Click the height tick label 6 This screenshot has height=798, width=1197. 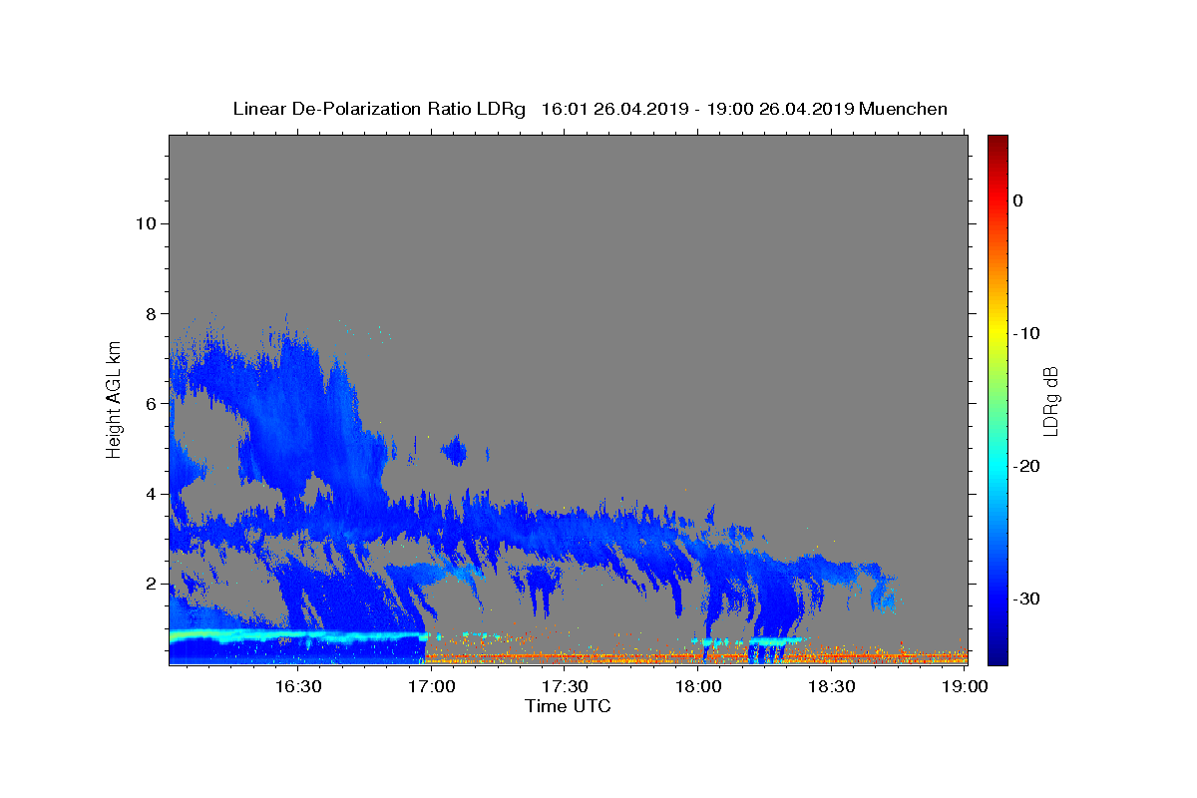click(x=152, y=404)
